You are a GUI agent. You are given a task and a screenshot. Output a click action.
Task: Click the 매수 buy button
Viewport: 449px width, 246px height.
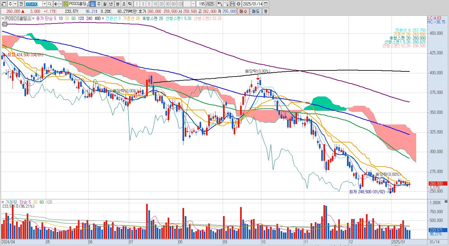click(243, 11)
